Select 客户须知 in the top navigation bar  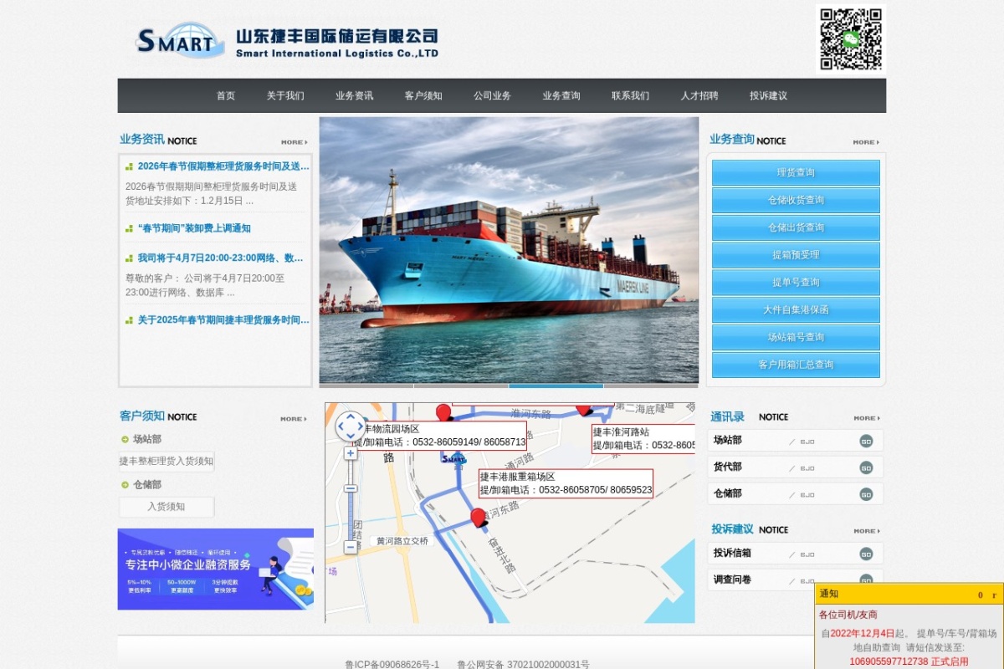pyautogui.click(x=423, y=95)
